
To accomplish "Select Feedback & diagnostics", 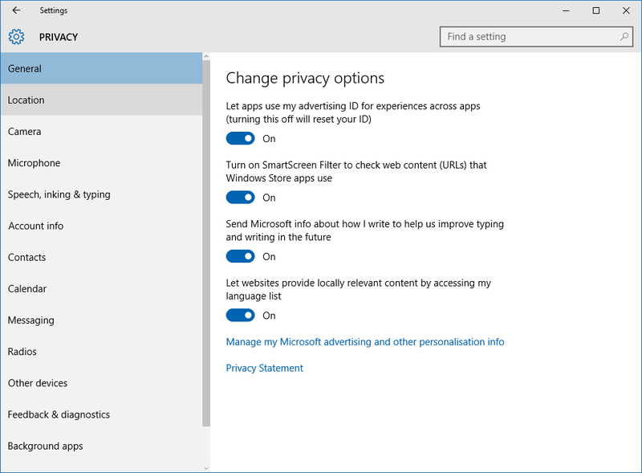I will point(102,415).
